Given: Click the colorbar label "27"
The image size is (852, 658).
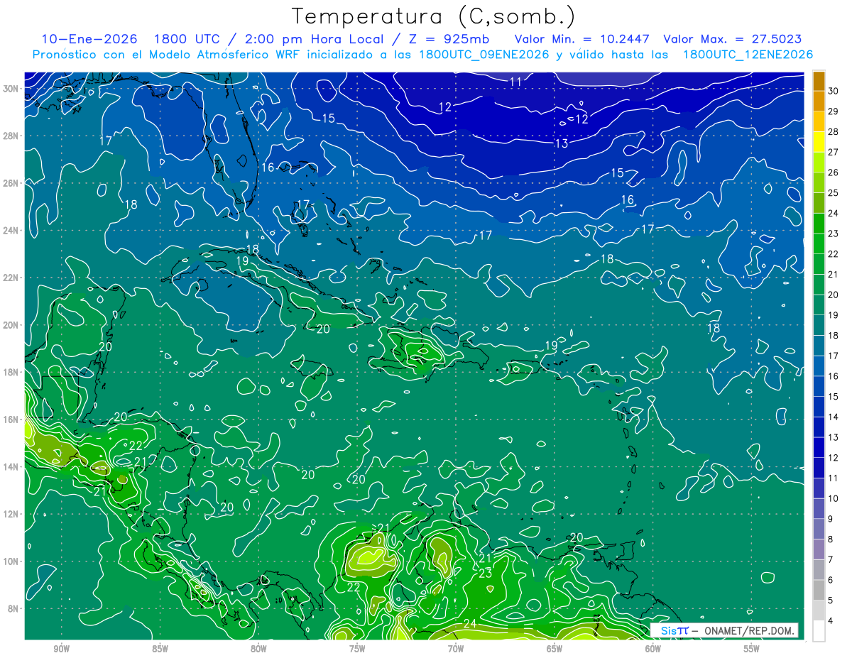Looking at the screenshot, I should [x=834, y=152].
